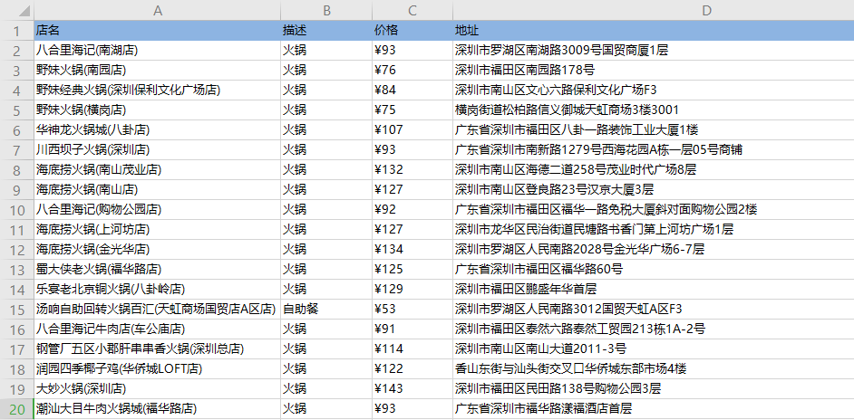Select cell 八合里海记牛肉店(车公庙店)
Screen dimensions: 854x420
158,329
